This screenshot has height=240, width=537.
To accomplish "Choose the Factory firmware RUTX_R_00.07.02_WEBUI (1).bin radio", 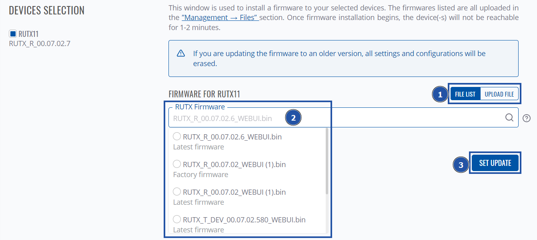I will 177,164.
